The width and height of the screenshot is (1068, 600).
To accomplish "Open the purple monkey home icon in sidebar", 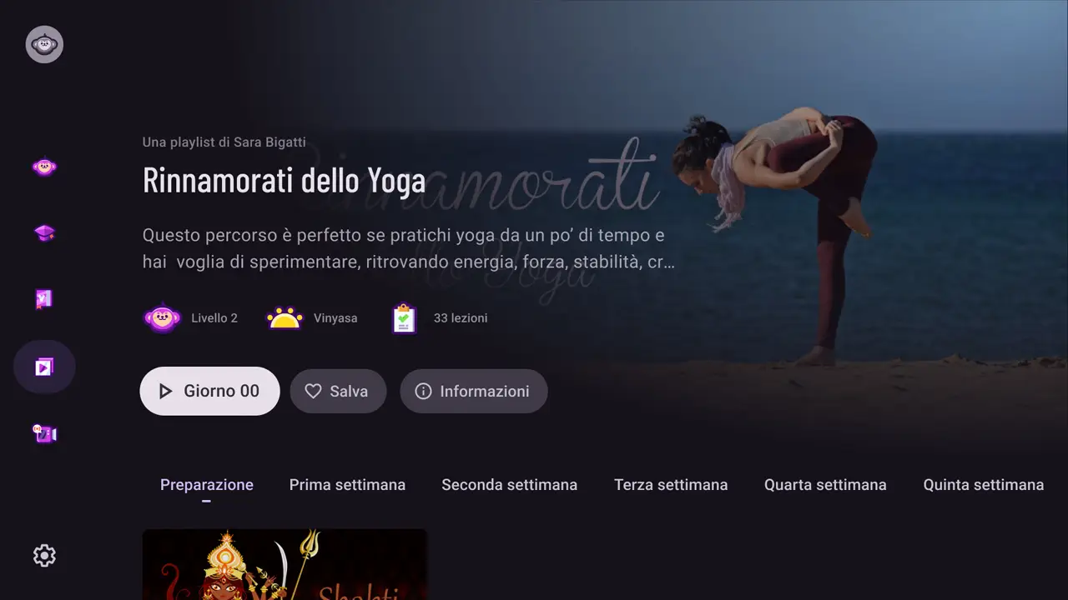I will [x=44, y=167].
